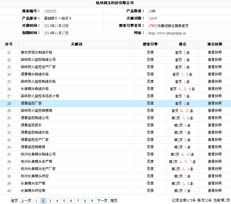The image size is (231, 204).
Task: Open page 5 of results
Action: (64, 201)
